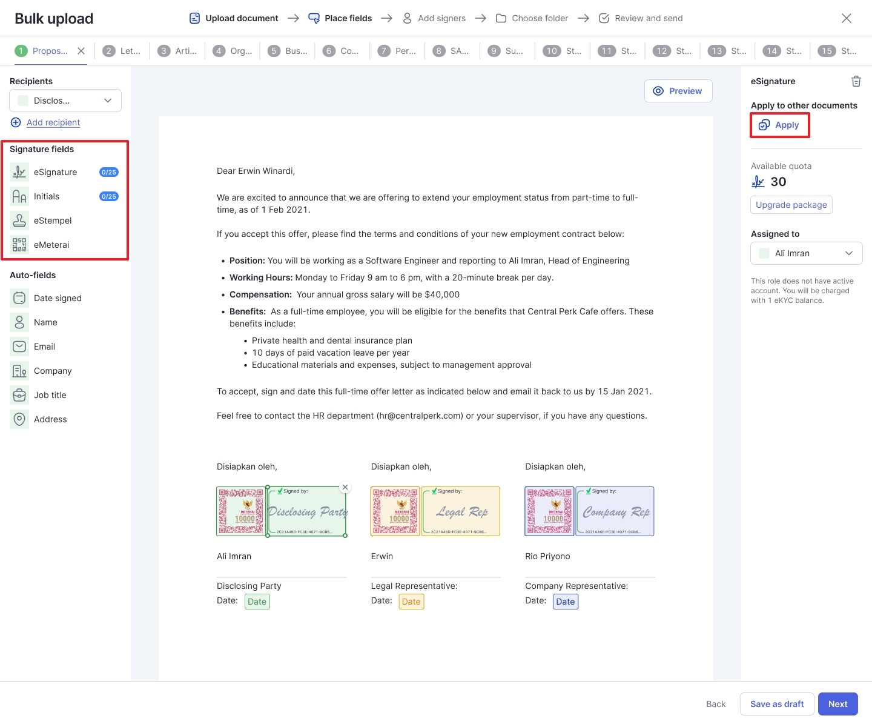This screenshot has width=872, height=727.
Task: Add the Job title auto-field
Action: [50, 394]
